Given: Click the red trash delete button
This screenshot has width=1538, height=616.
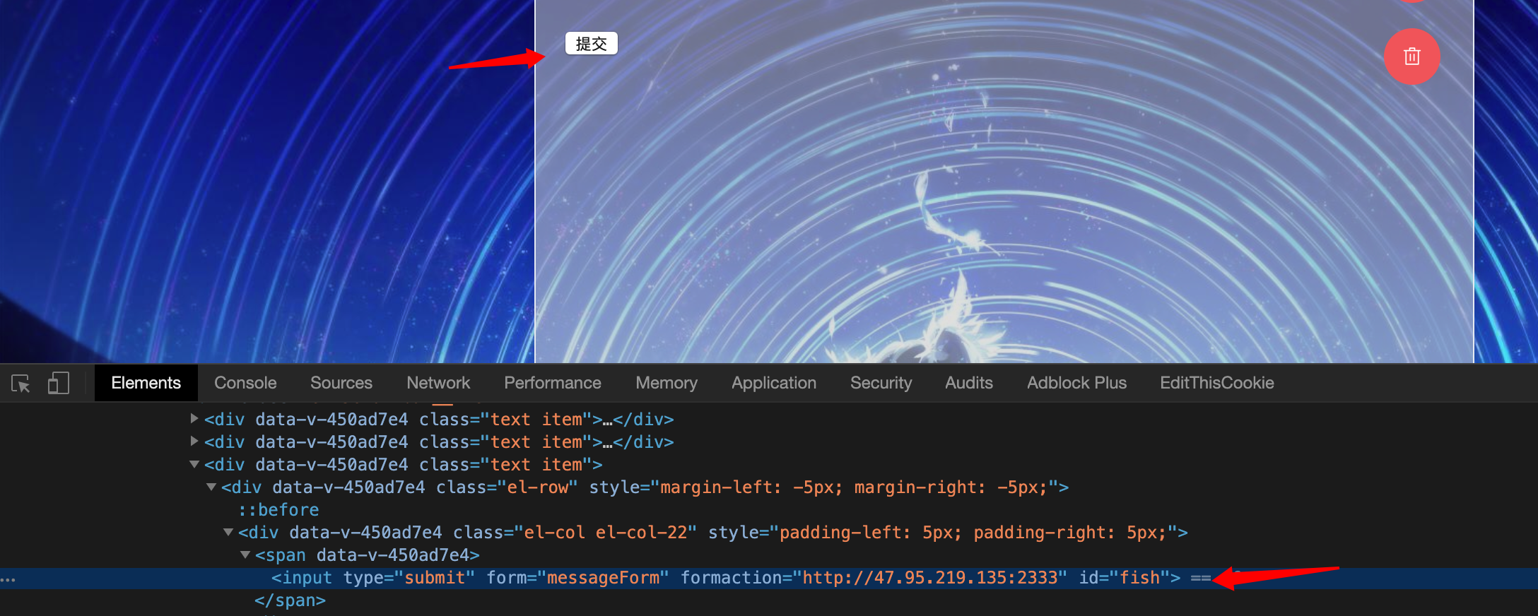Looking at the screenshot, I should (x=1411, y=57).
